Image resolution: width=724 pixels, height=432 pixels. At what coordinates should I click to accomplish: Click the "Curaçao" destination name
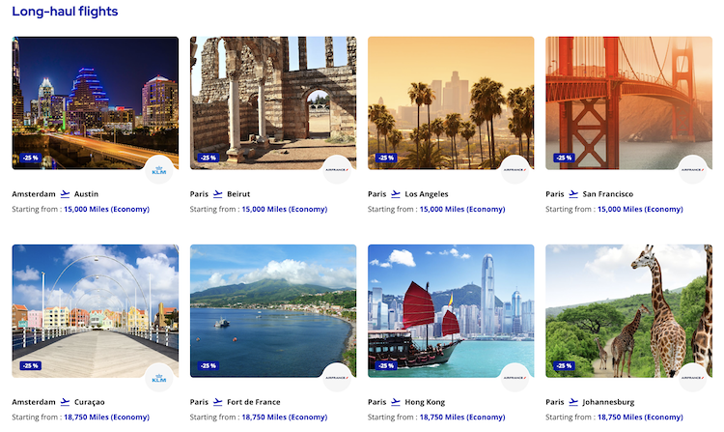coord(90,402)
